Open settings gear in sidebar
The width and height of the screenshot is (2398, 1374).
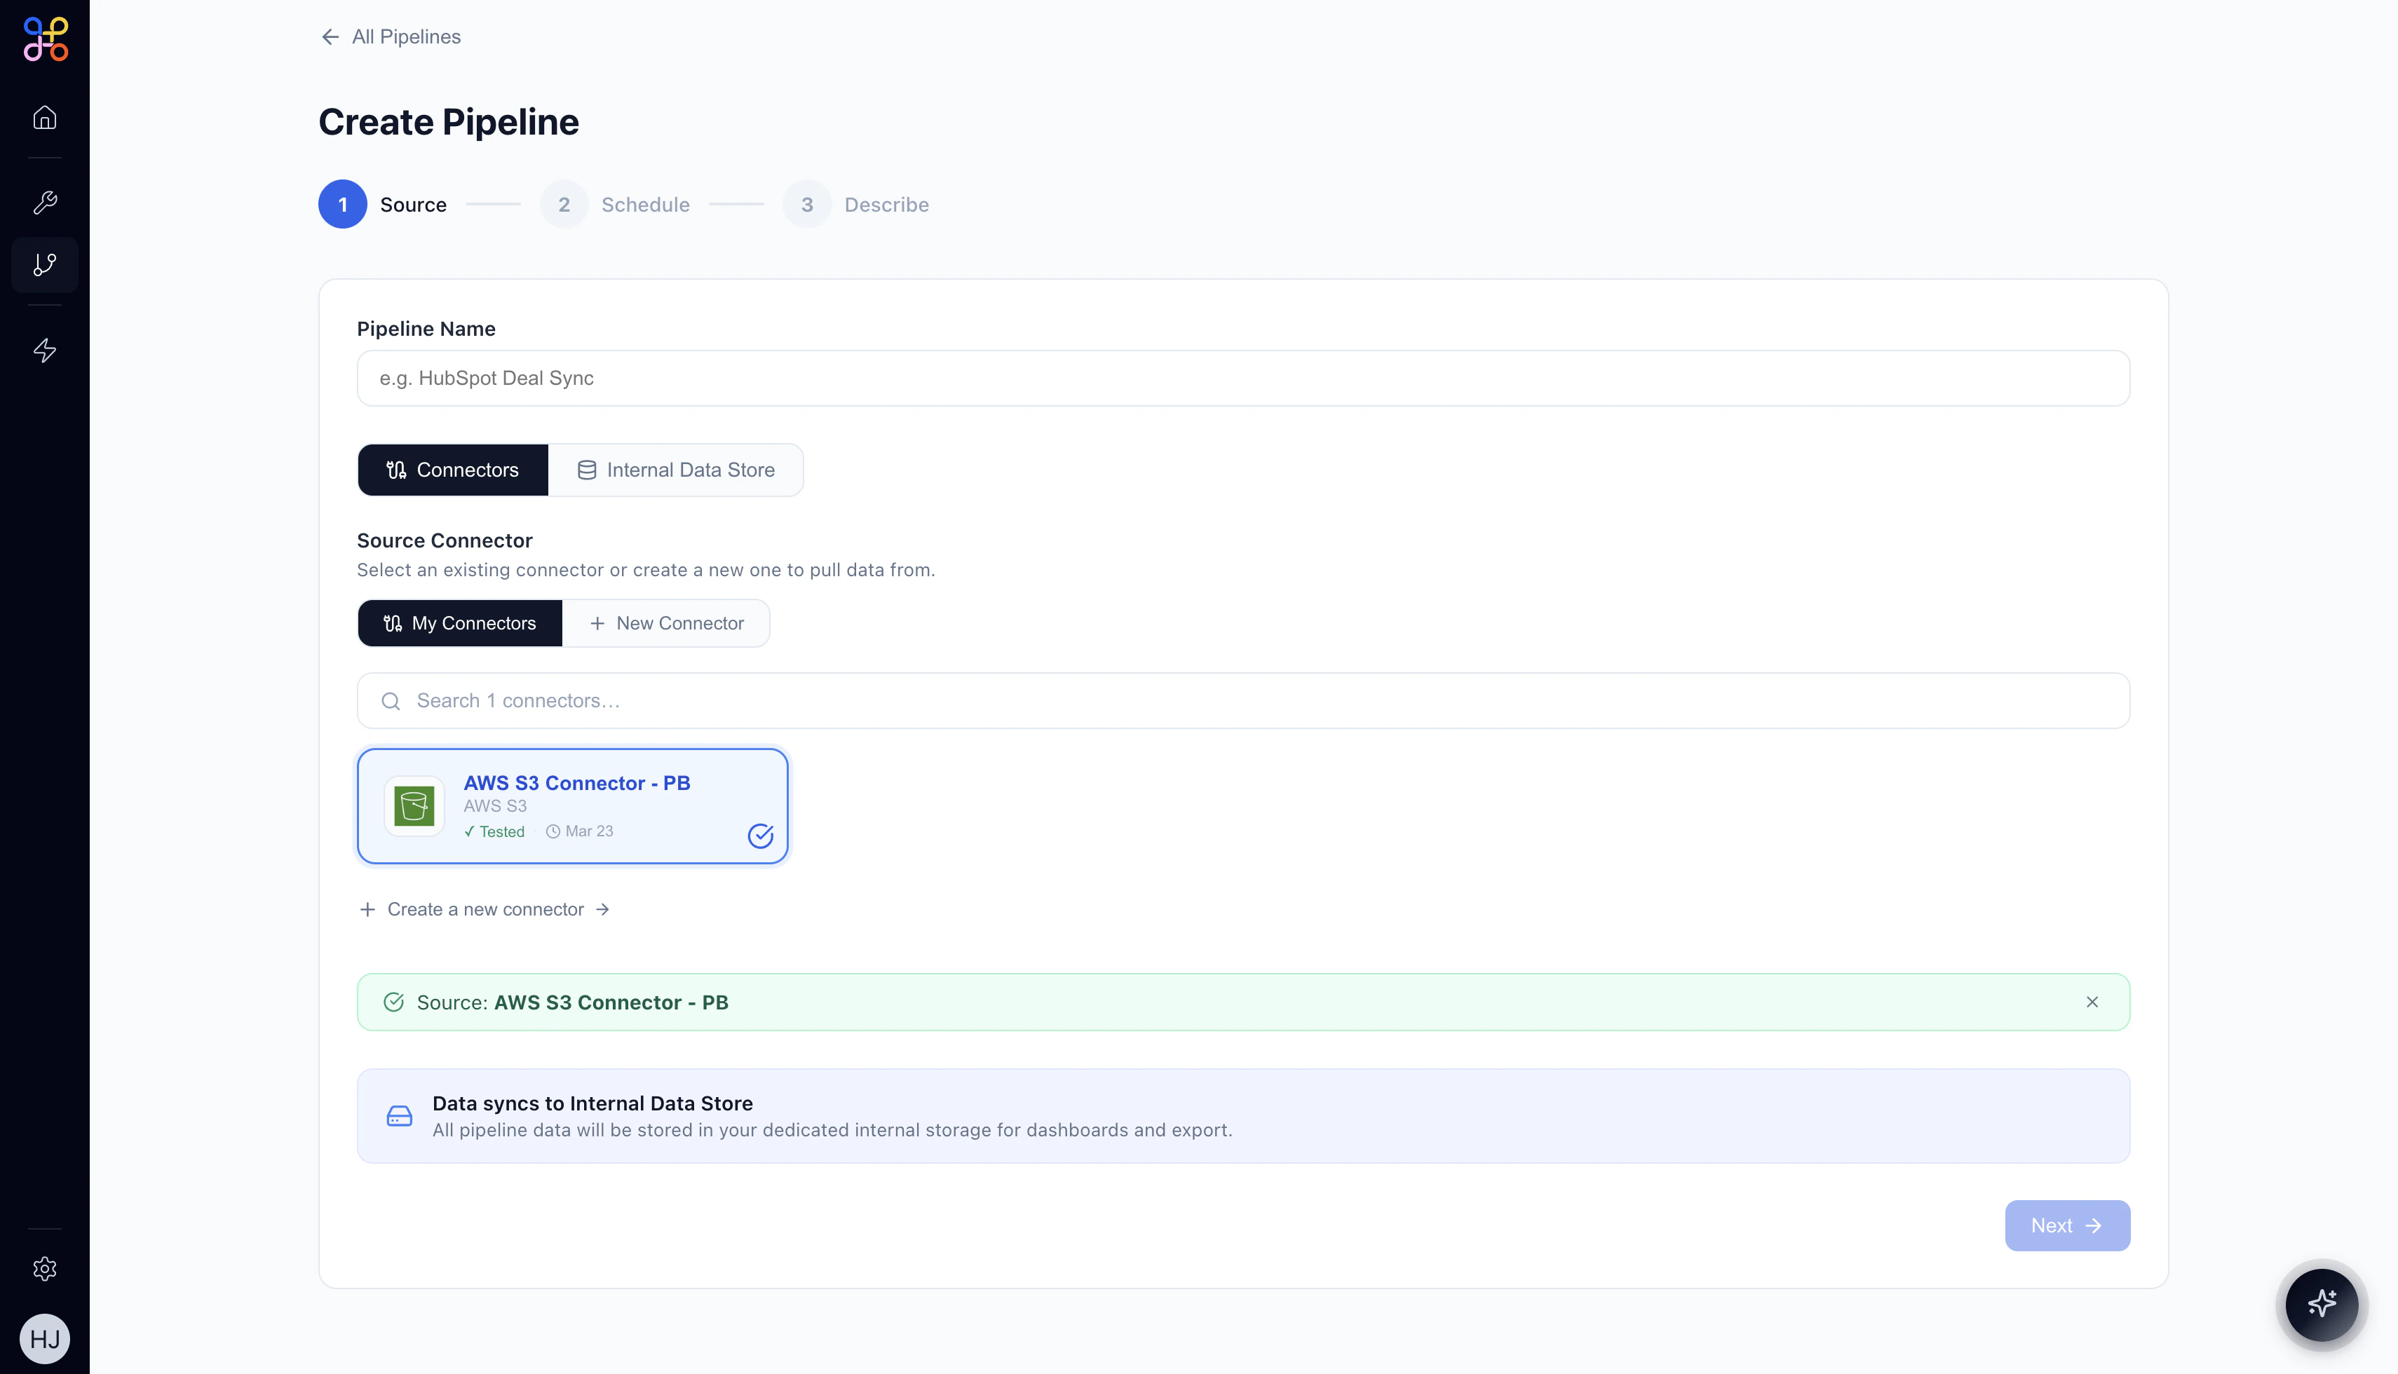point(44,1268)
